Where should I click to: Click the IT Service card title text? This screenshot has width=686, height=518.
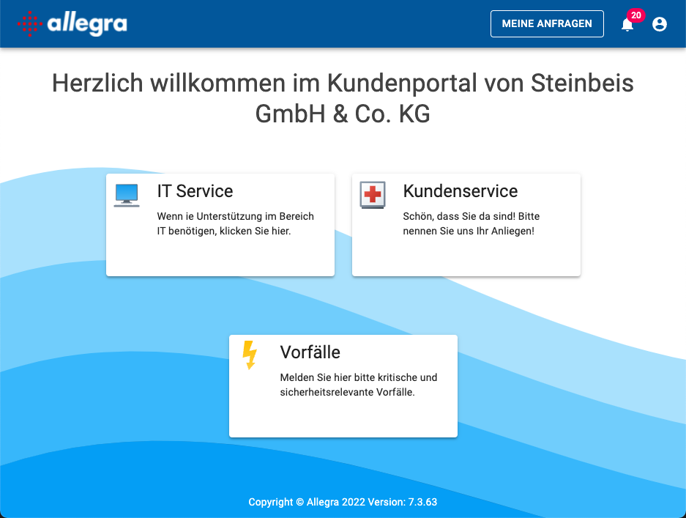pyautogui.click(x=195, y=191)
